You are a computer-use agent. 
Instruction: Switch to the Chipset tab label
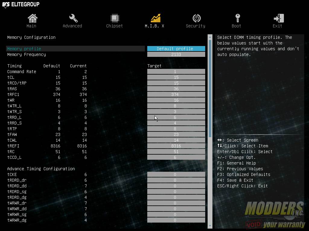pos(114,26)
